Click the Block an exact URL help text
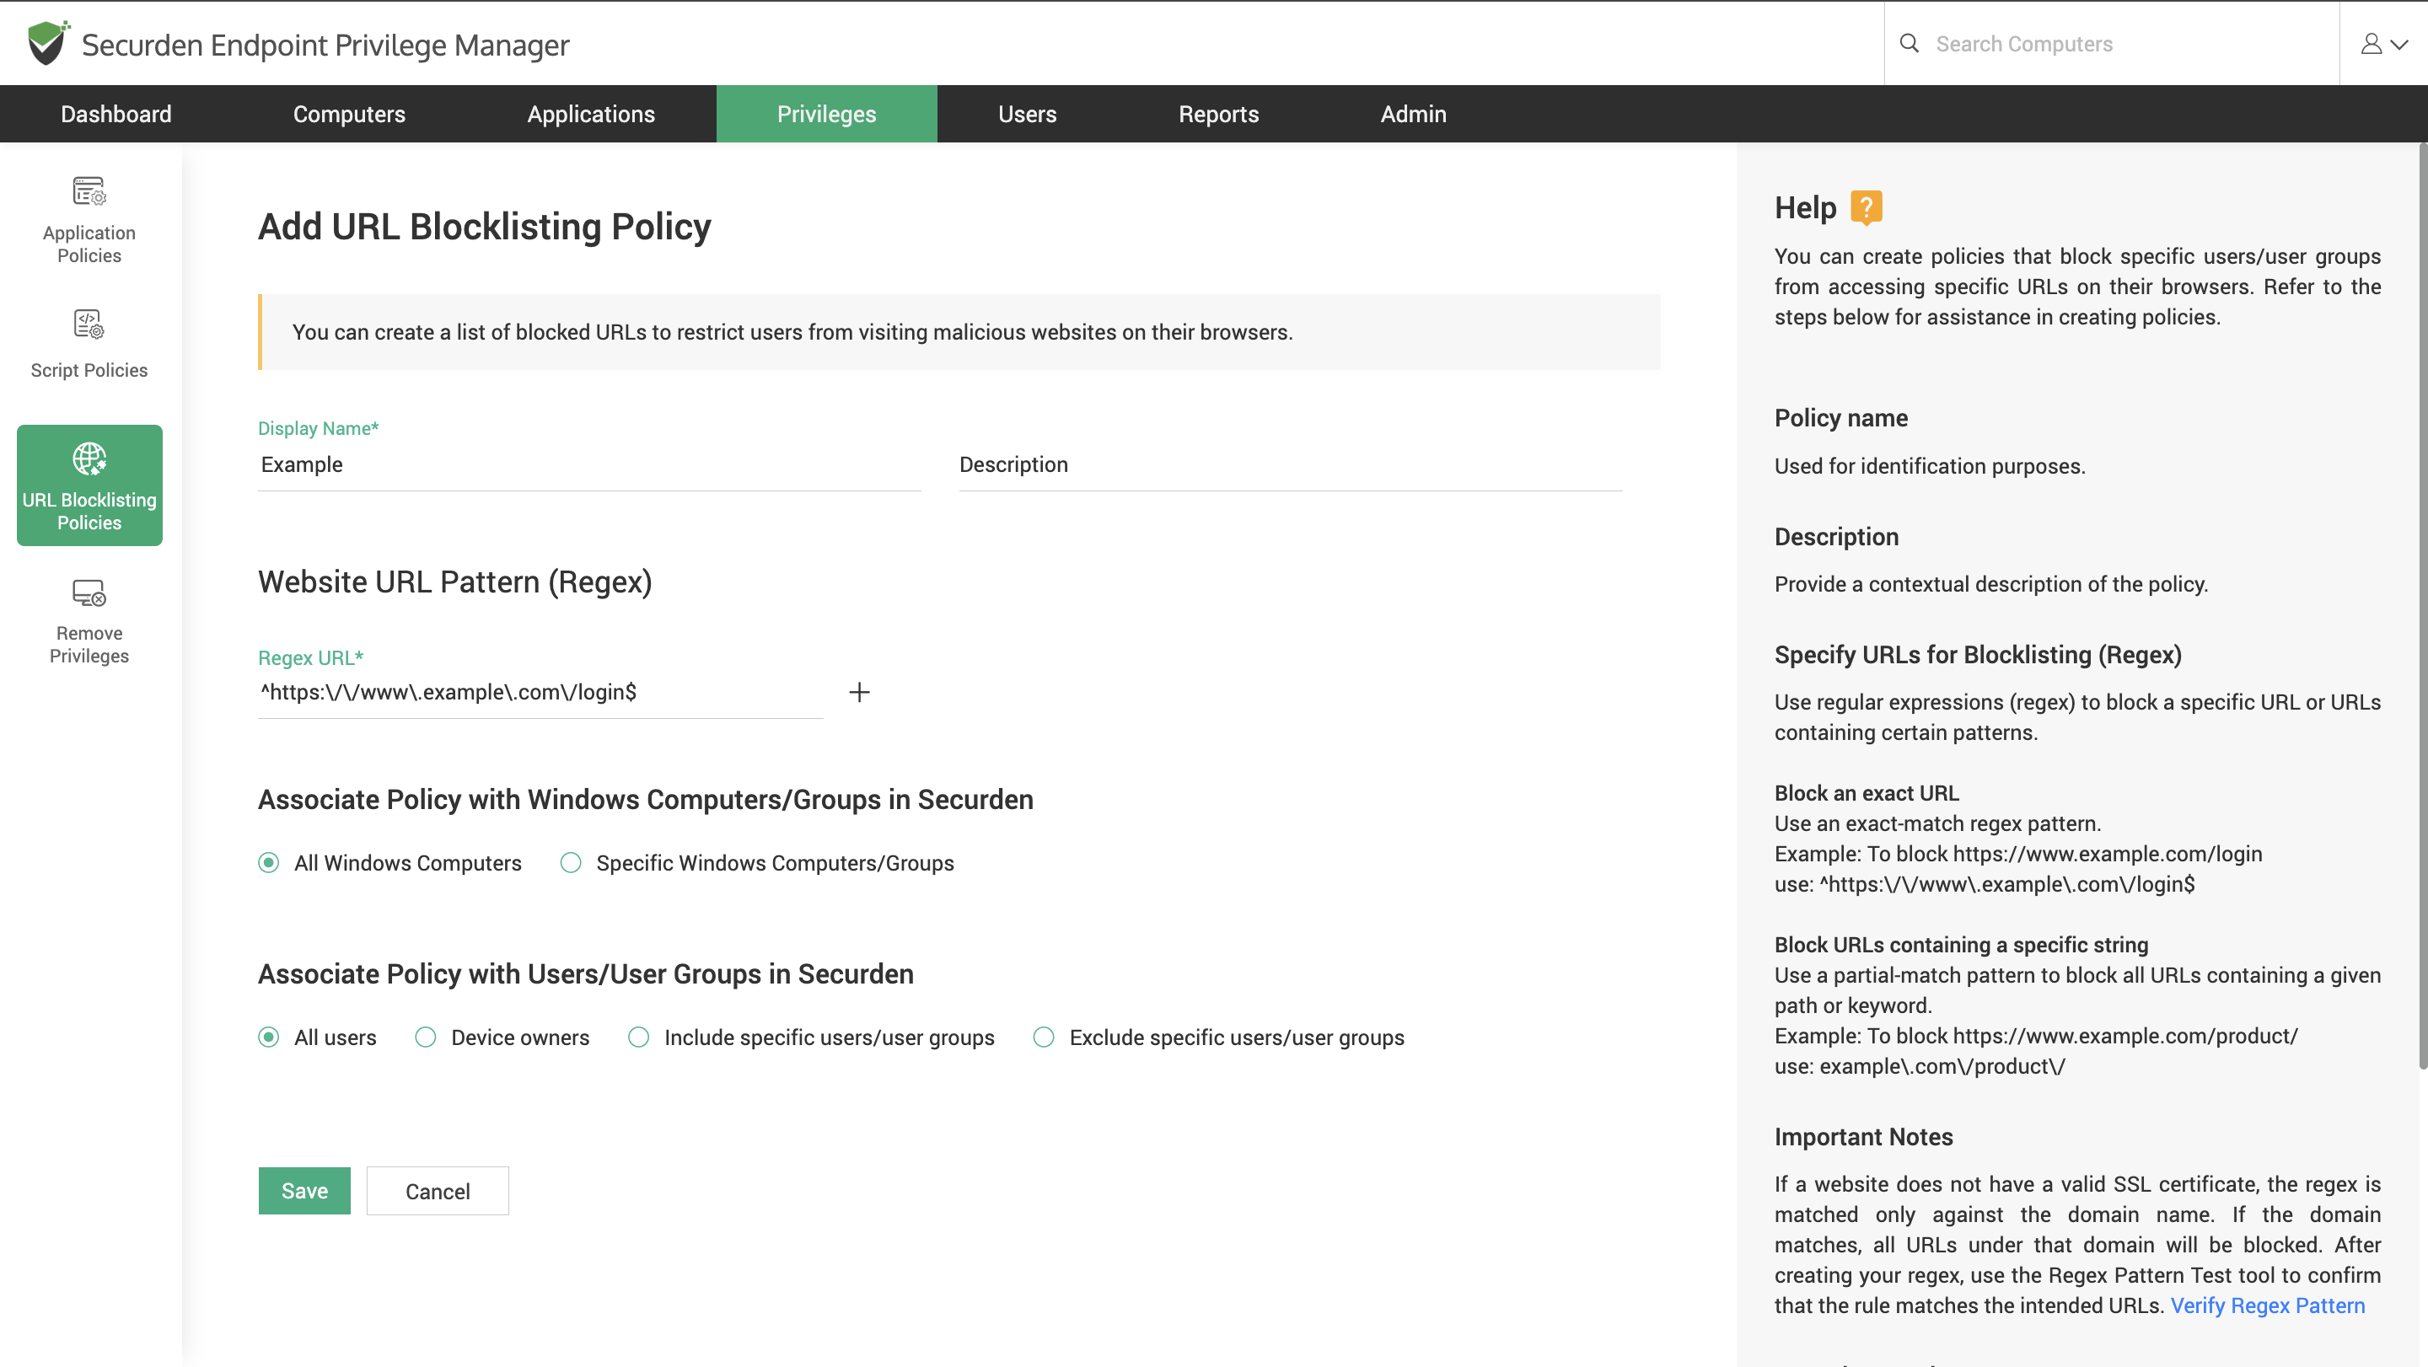The height and width of the screenshot is (1367, 2428). pos(1867,792)
